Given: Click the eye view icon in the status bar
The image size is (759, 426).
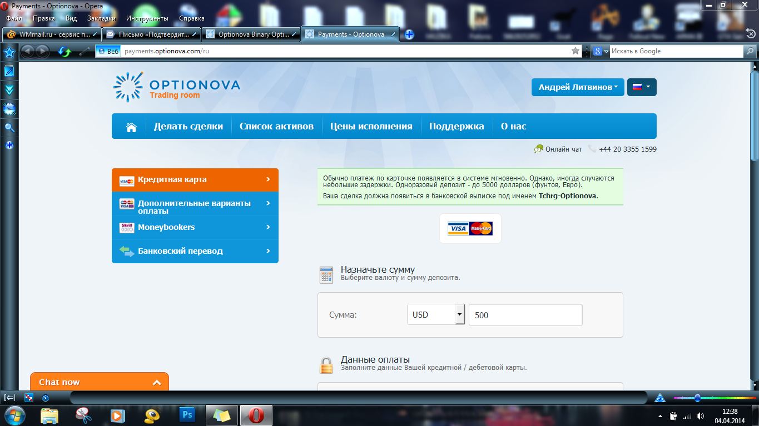Looking at the screenshot, I should click(660, 398).
